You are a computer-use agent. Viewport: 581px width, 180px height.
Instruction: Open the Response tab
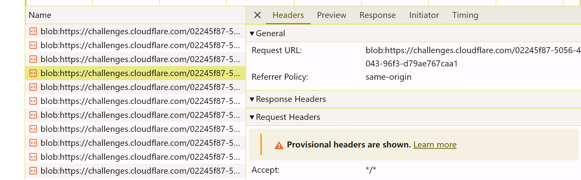tap(377, 15)
